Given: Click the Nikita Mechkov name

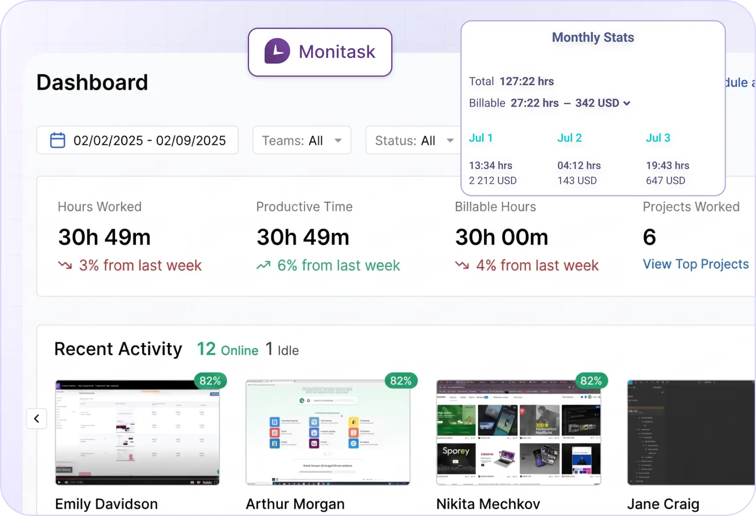Looking at the screenshot, I should click(x=488, y=504).
